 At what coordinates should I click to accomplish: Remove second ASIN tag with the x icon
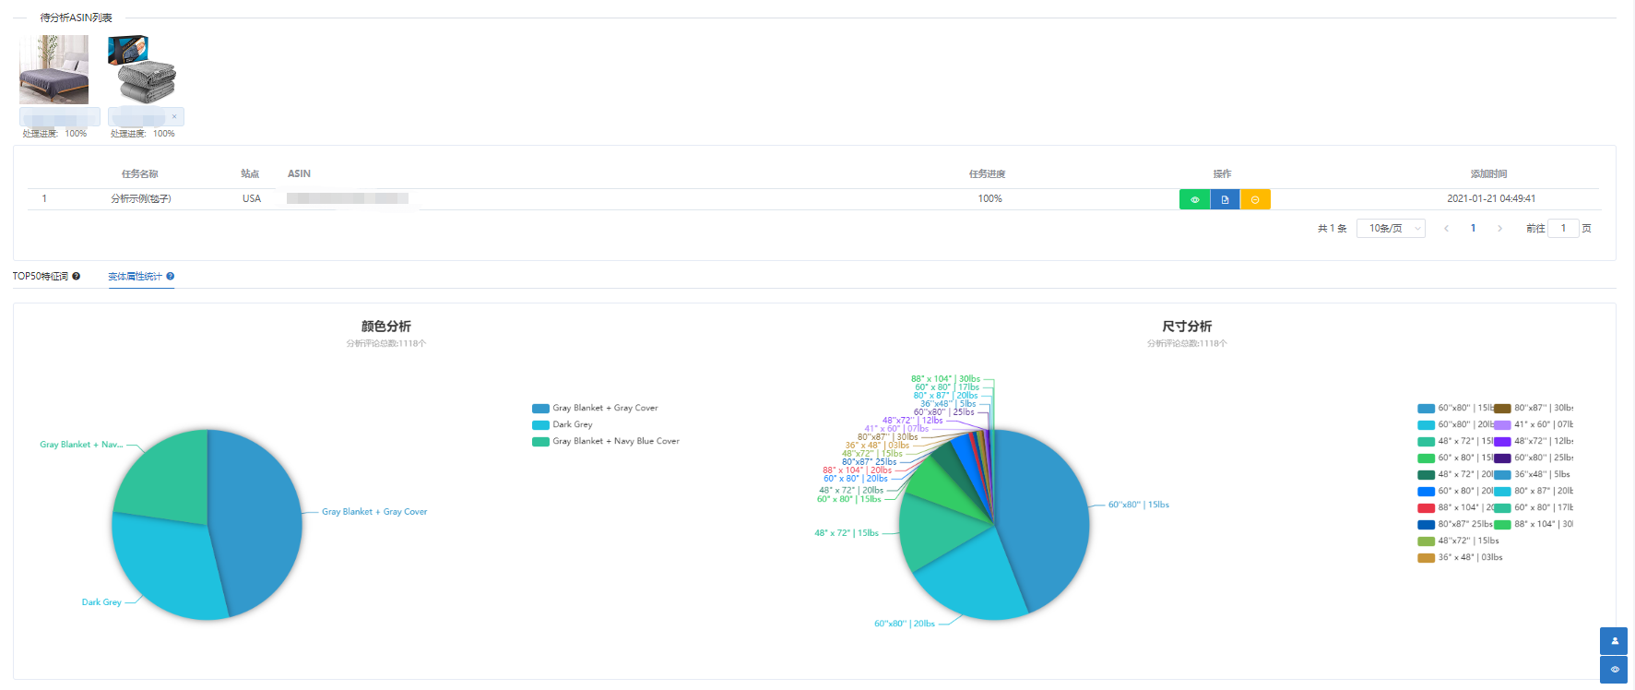[x=174, y=116]
